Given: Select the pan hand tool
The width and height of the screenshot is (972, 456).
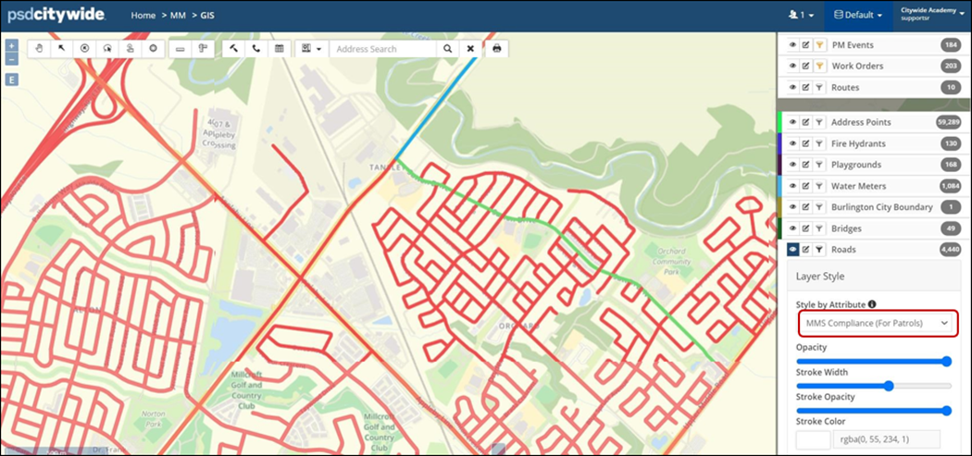Looking at the screenshot, I should tap(39, 49).
